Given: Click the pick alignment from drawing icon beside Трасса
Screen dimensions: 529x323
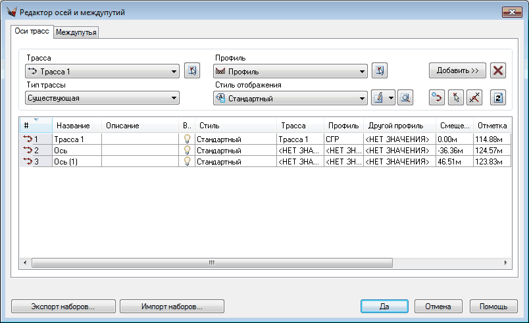Looking at the screenshot, I should click(191, 71).
